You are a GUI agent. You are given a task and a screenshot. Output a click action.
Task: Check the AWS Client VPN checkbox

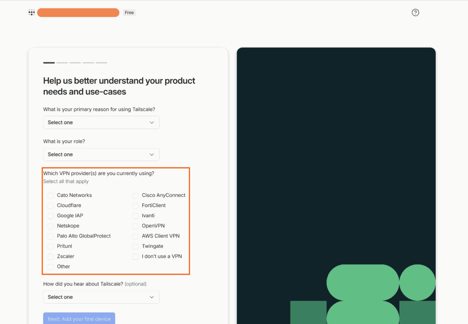click(136, 236)
